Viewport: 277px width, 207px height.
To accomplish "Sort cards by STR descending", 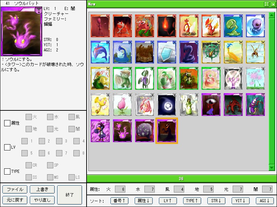I will [x=216, y=201].
